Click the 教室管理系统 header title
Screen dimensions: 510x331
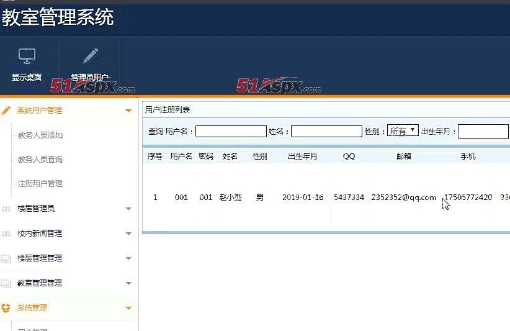click(58, 17)
